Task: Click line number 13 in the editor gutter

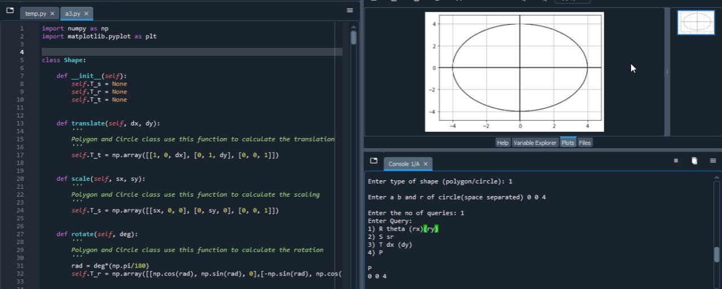Action: click(x=20, y=123)
